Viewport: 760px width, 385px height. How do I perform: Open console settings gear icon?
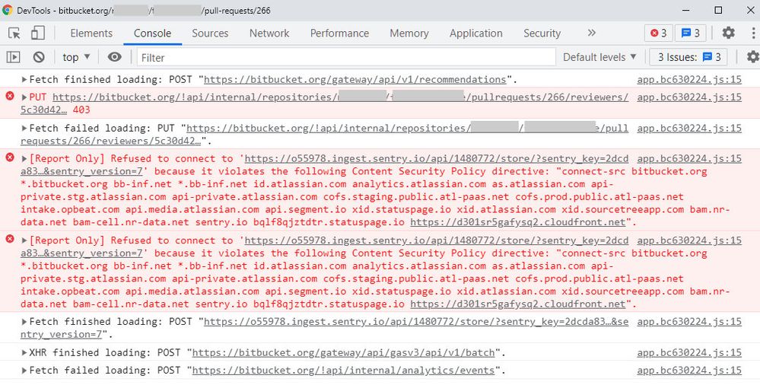coord(752,57)
